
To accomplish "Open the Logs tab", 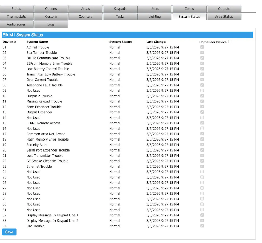I will coord(51,24).
